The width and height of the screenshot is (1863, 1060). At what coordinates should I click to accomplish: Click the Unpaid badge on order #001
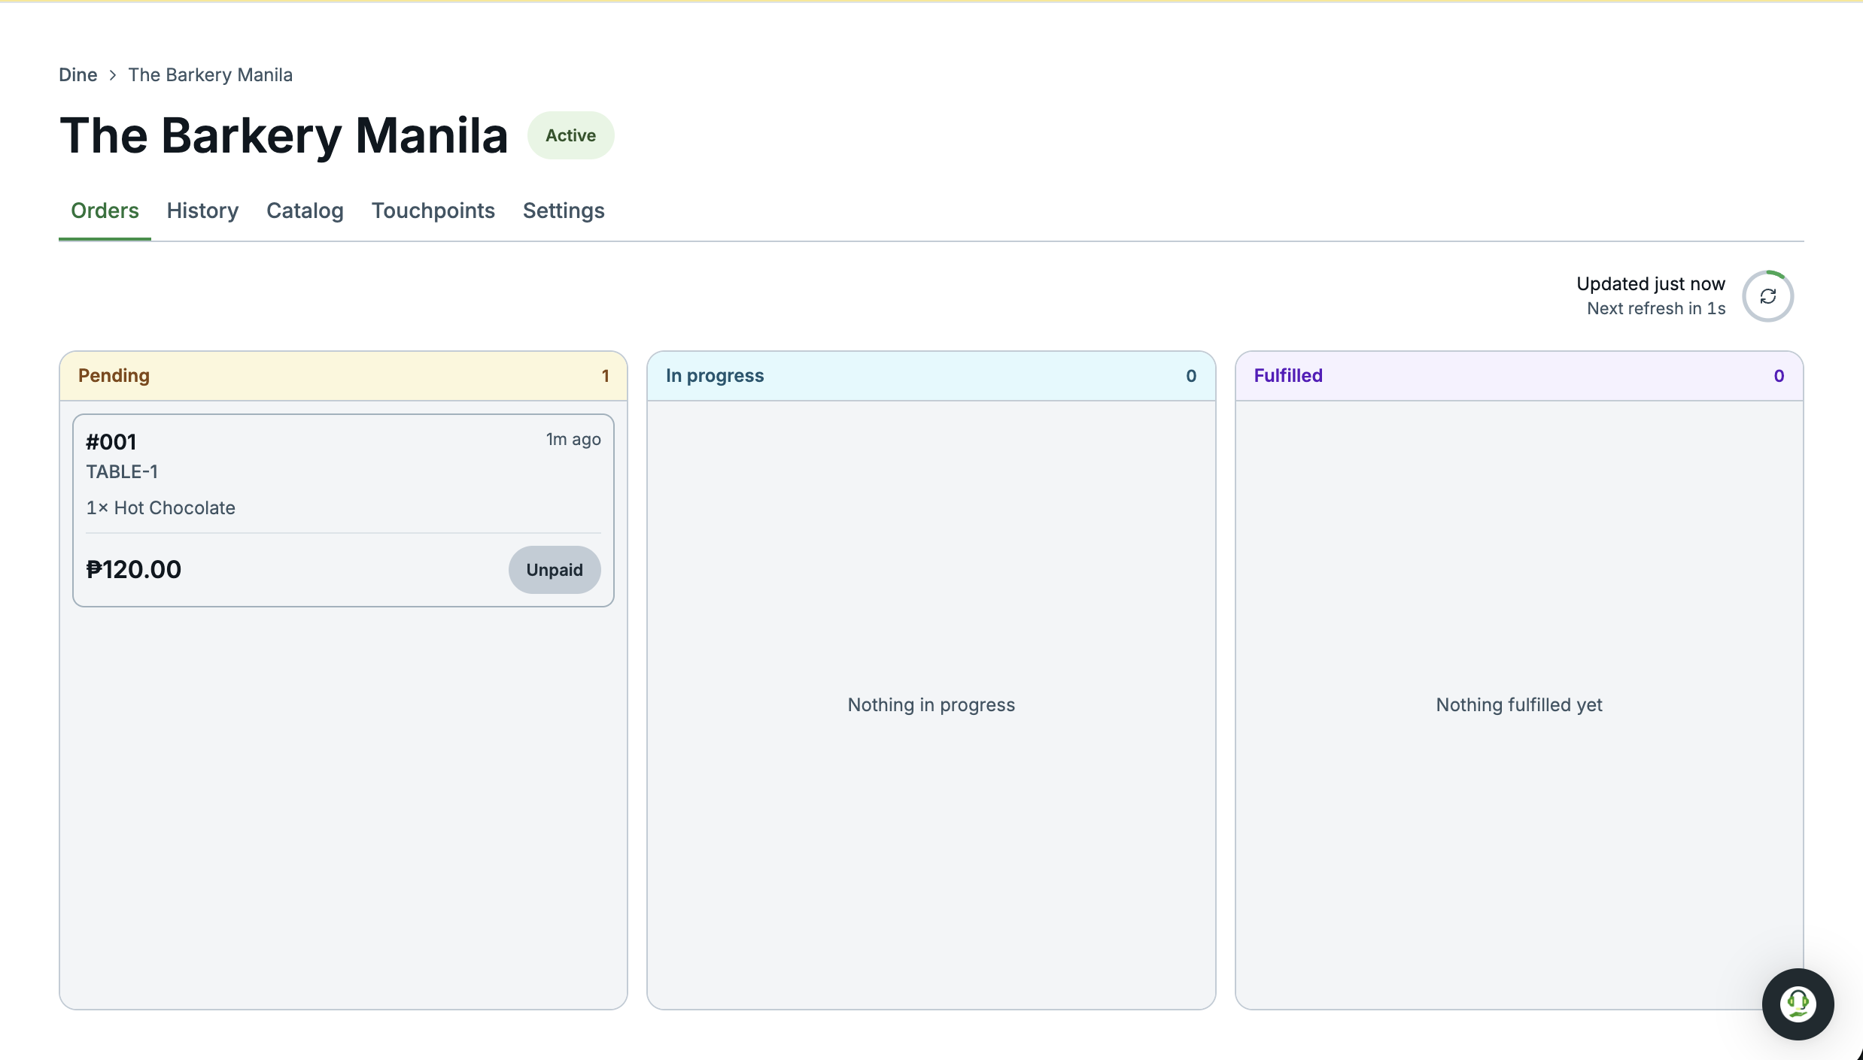[x=555, y=570]
